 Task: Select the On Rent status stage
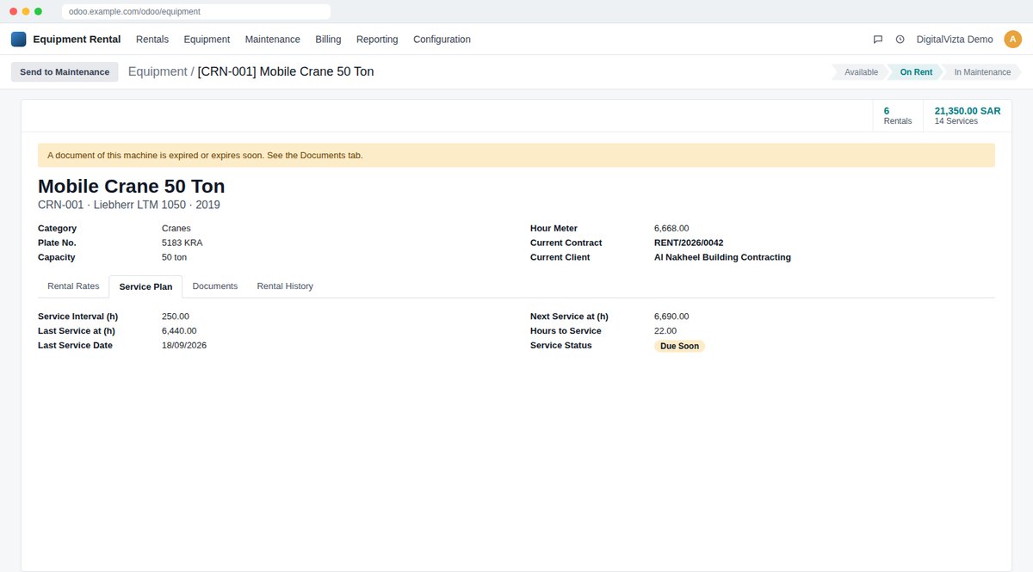point(916,72)
